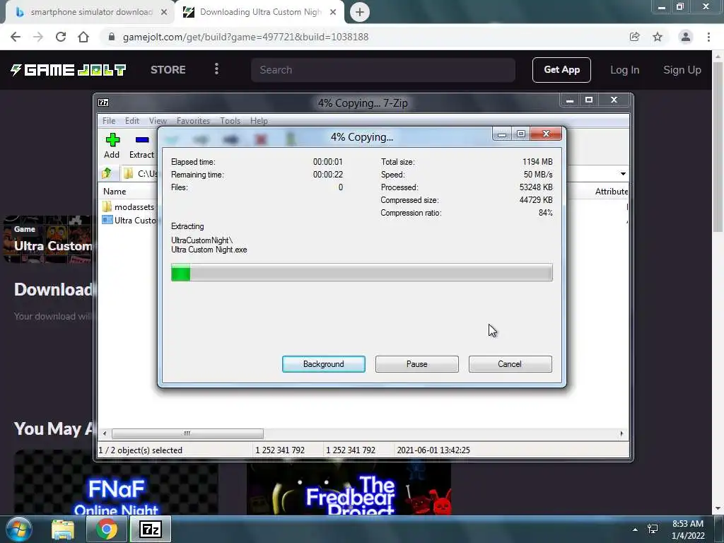Viewport: 724px width, 543px height.
Task: Cancel the copying operation
Action: pos(510,364)
